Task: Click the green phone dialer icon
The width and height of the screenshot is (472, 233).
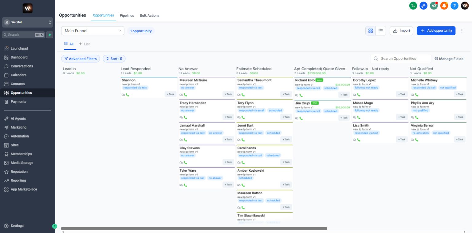Action: (x=413, y=6)
